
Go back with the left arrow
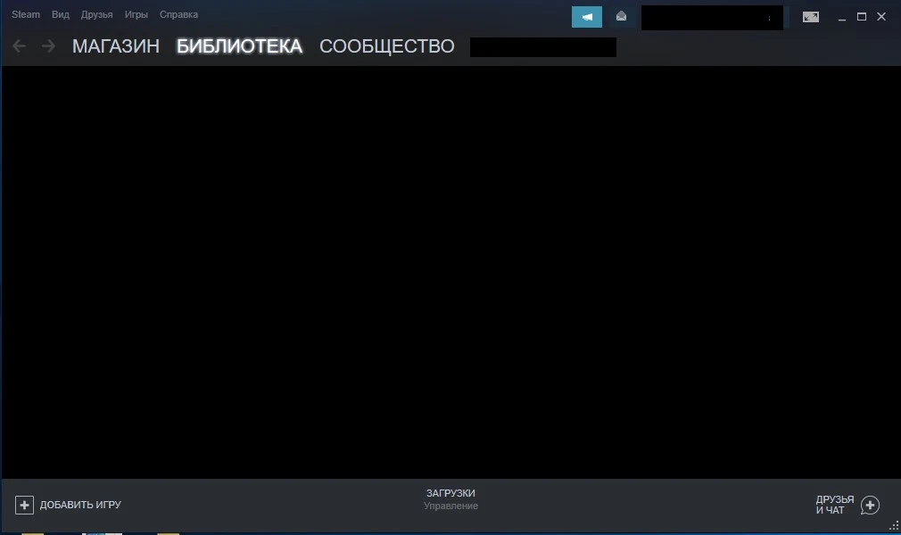19,46
